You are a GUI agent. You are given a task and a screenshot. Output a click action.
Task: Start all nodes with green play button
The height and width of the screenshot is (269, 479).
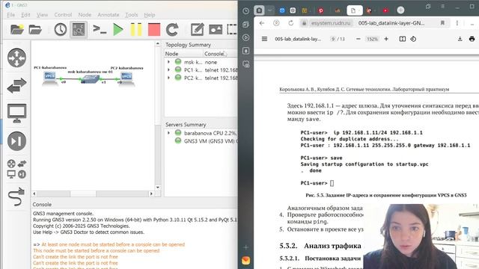point(118,30)
